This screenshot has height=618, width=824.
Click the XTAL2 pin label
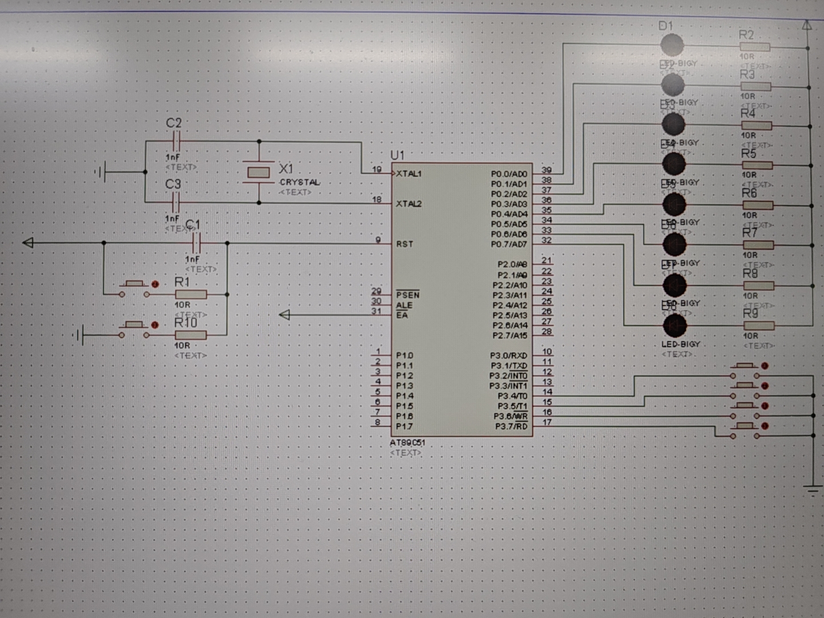point(409,204)
